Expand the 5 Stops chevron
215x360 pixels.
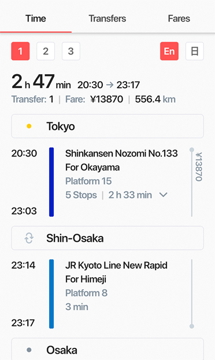point(163,195)
